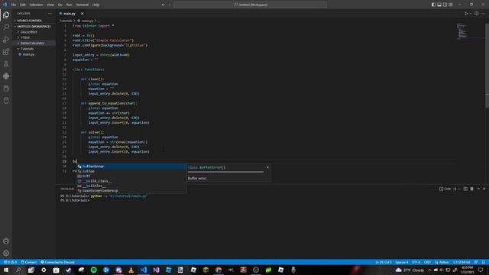This screenshot has height=275, width=489.
Task: Run Python file using play button
Action: coord(466,14)
